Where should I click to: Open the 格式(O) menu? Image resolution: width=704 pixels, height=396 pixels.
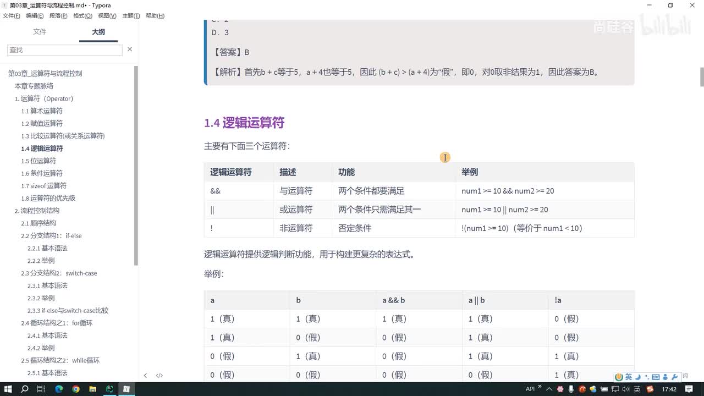pos(83,16)
